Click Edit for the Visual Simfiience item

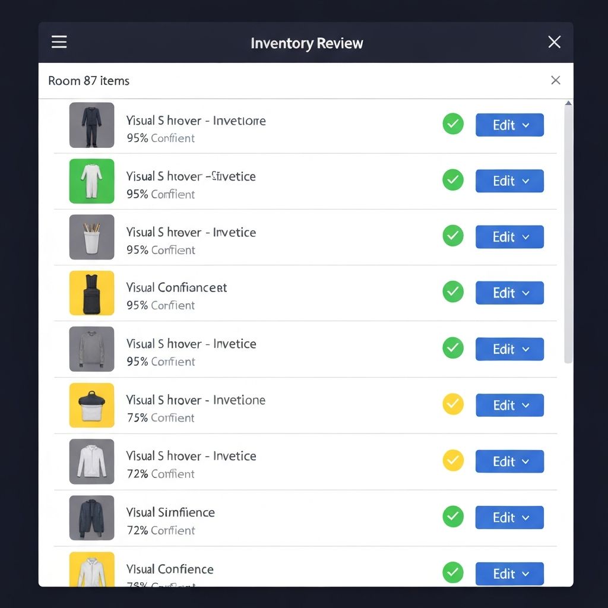[x=509, y=517]
